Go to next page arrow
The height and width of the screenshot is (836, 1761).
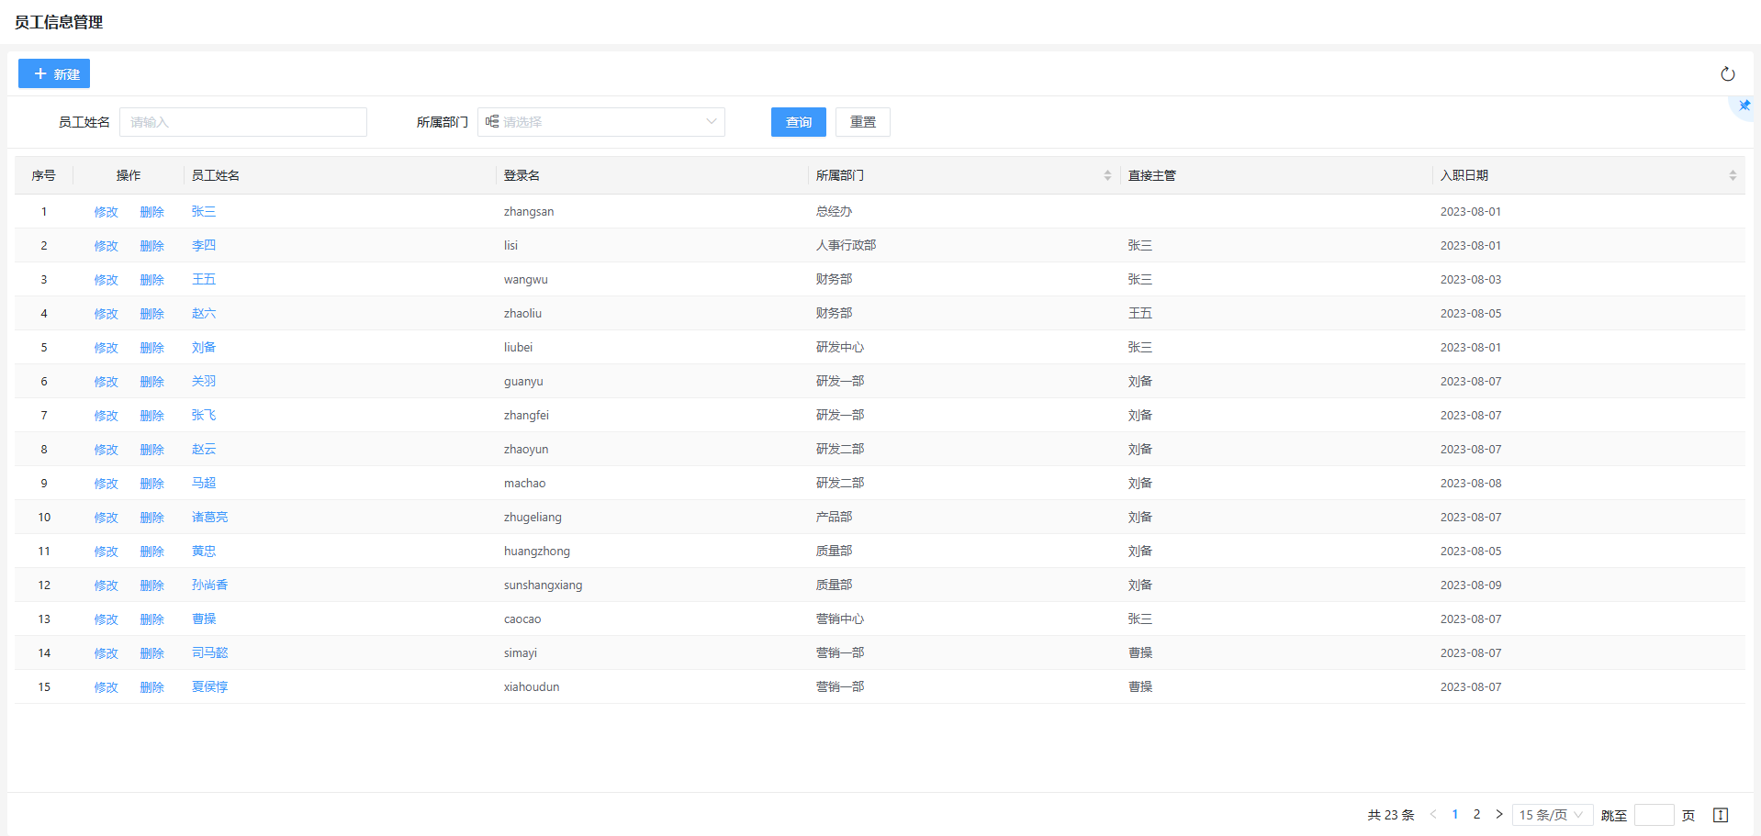point(1498,814)
